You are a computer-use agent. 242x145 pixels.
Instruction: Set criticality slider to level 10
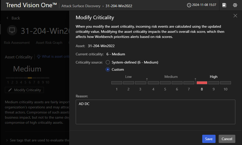click(x=225, y=83)
